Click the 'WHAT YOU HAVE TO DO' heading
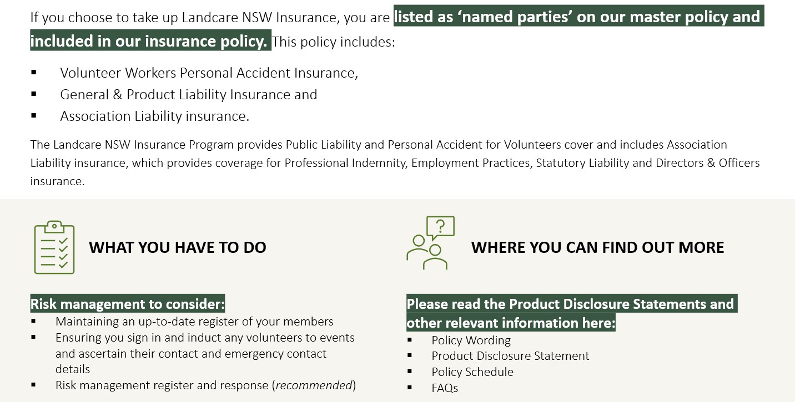The image size is (795, 402). 178,247
